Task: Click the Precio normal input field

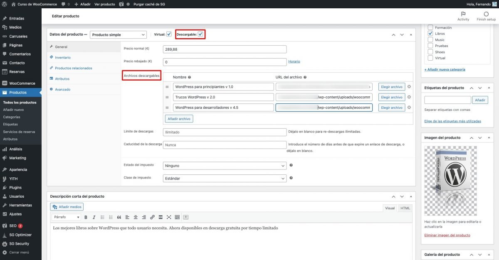Action: click(x=225, y=49)
